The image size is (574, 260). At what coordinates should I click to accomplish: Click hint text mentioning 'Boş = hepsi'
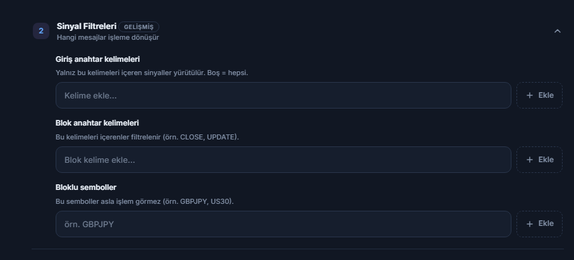click(x=152, y=73)
